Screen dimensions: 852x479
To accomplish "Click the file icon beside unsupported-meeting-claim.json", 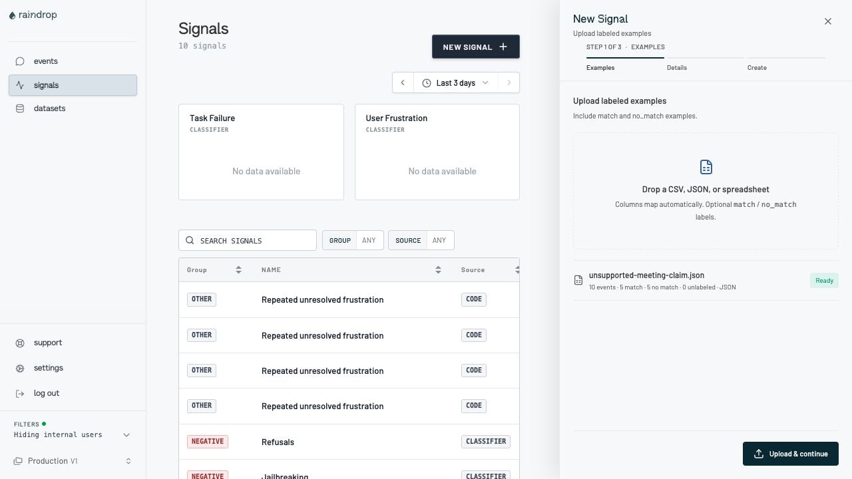I will 578,281.
